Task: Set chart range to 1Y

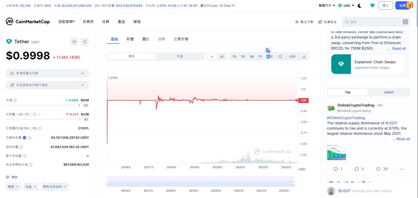Action: point(260,56)
